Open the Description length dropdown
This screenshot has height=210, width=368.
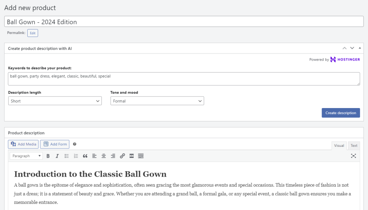[x=55, y=101]
